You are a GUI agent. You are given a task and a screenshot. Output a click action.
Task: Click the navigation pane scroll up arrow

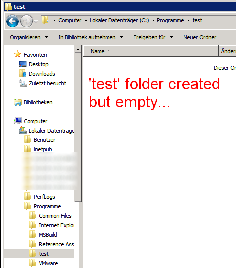78,50
